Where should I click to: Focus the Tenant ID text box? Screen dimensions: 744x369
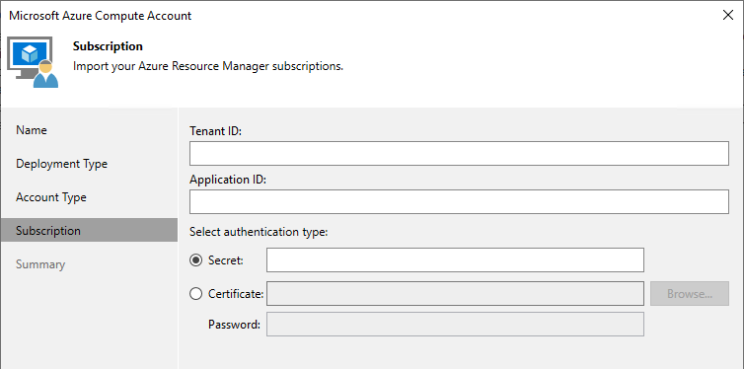click(x=459, y=153)
